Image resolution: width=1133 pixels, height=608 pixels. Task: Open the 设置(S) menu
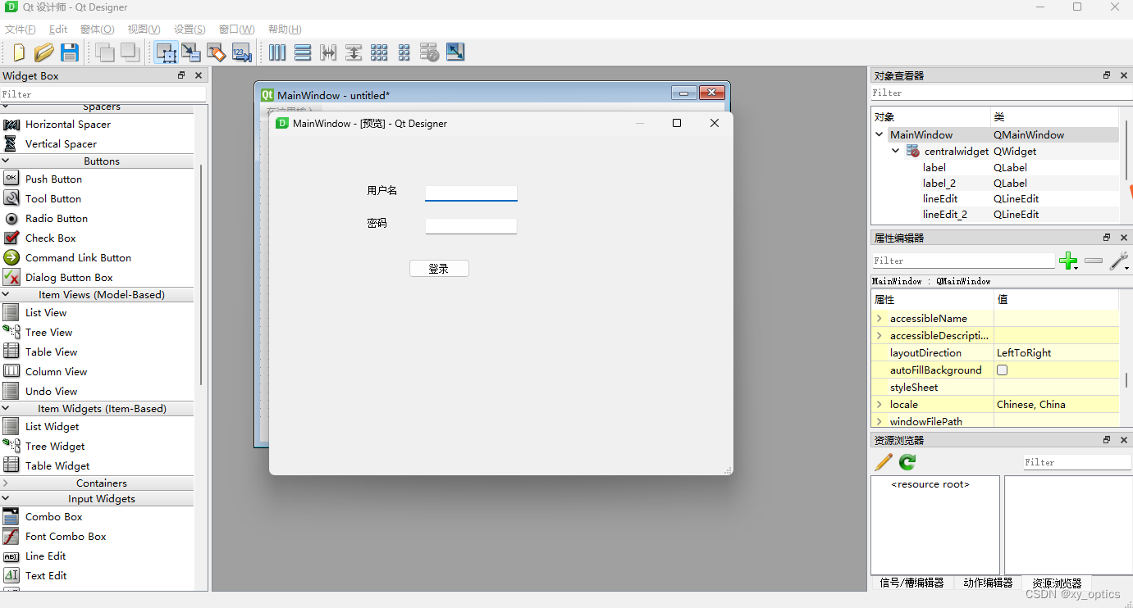coord(190,29)
